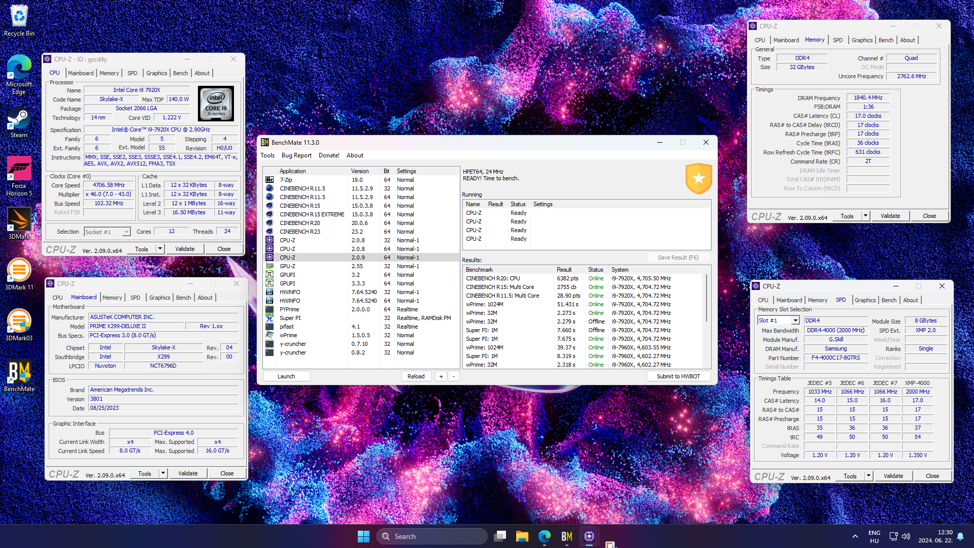Click the BenchMate taskbar icon

(x=567, y=536)
